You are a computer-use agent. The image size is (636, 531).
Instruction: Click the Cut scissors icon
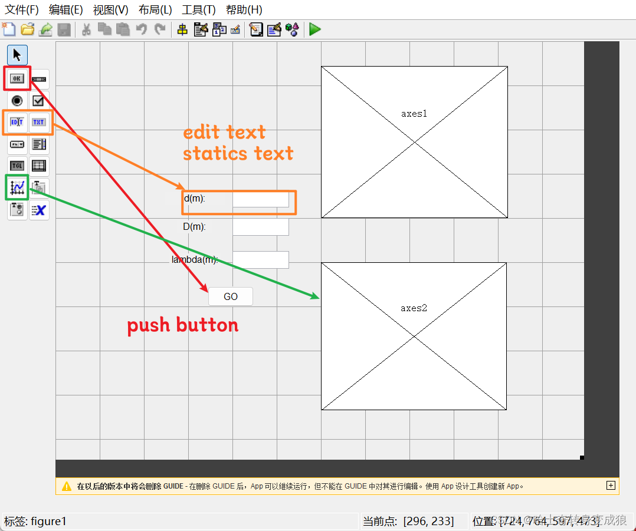coord(86,29)
